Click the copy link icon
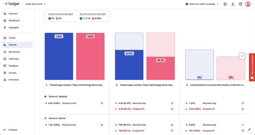The width and height of the screenshot is (255, 135). point(250,130)
